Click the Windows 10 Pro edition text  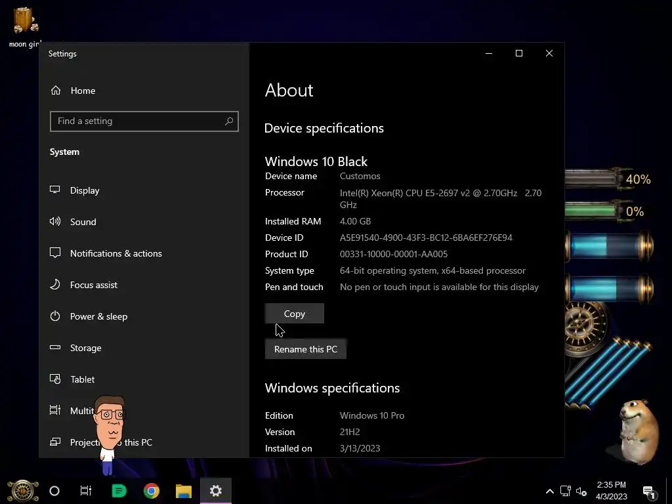pyautogui.click(x=372, y=415)
